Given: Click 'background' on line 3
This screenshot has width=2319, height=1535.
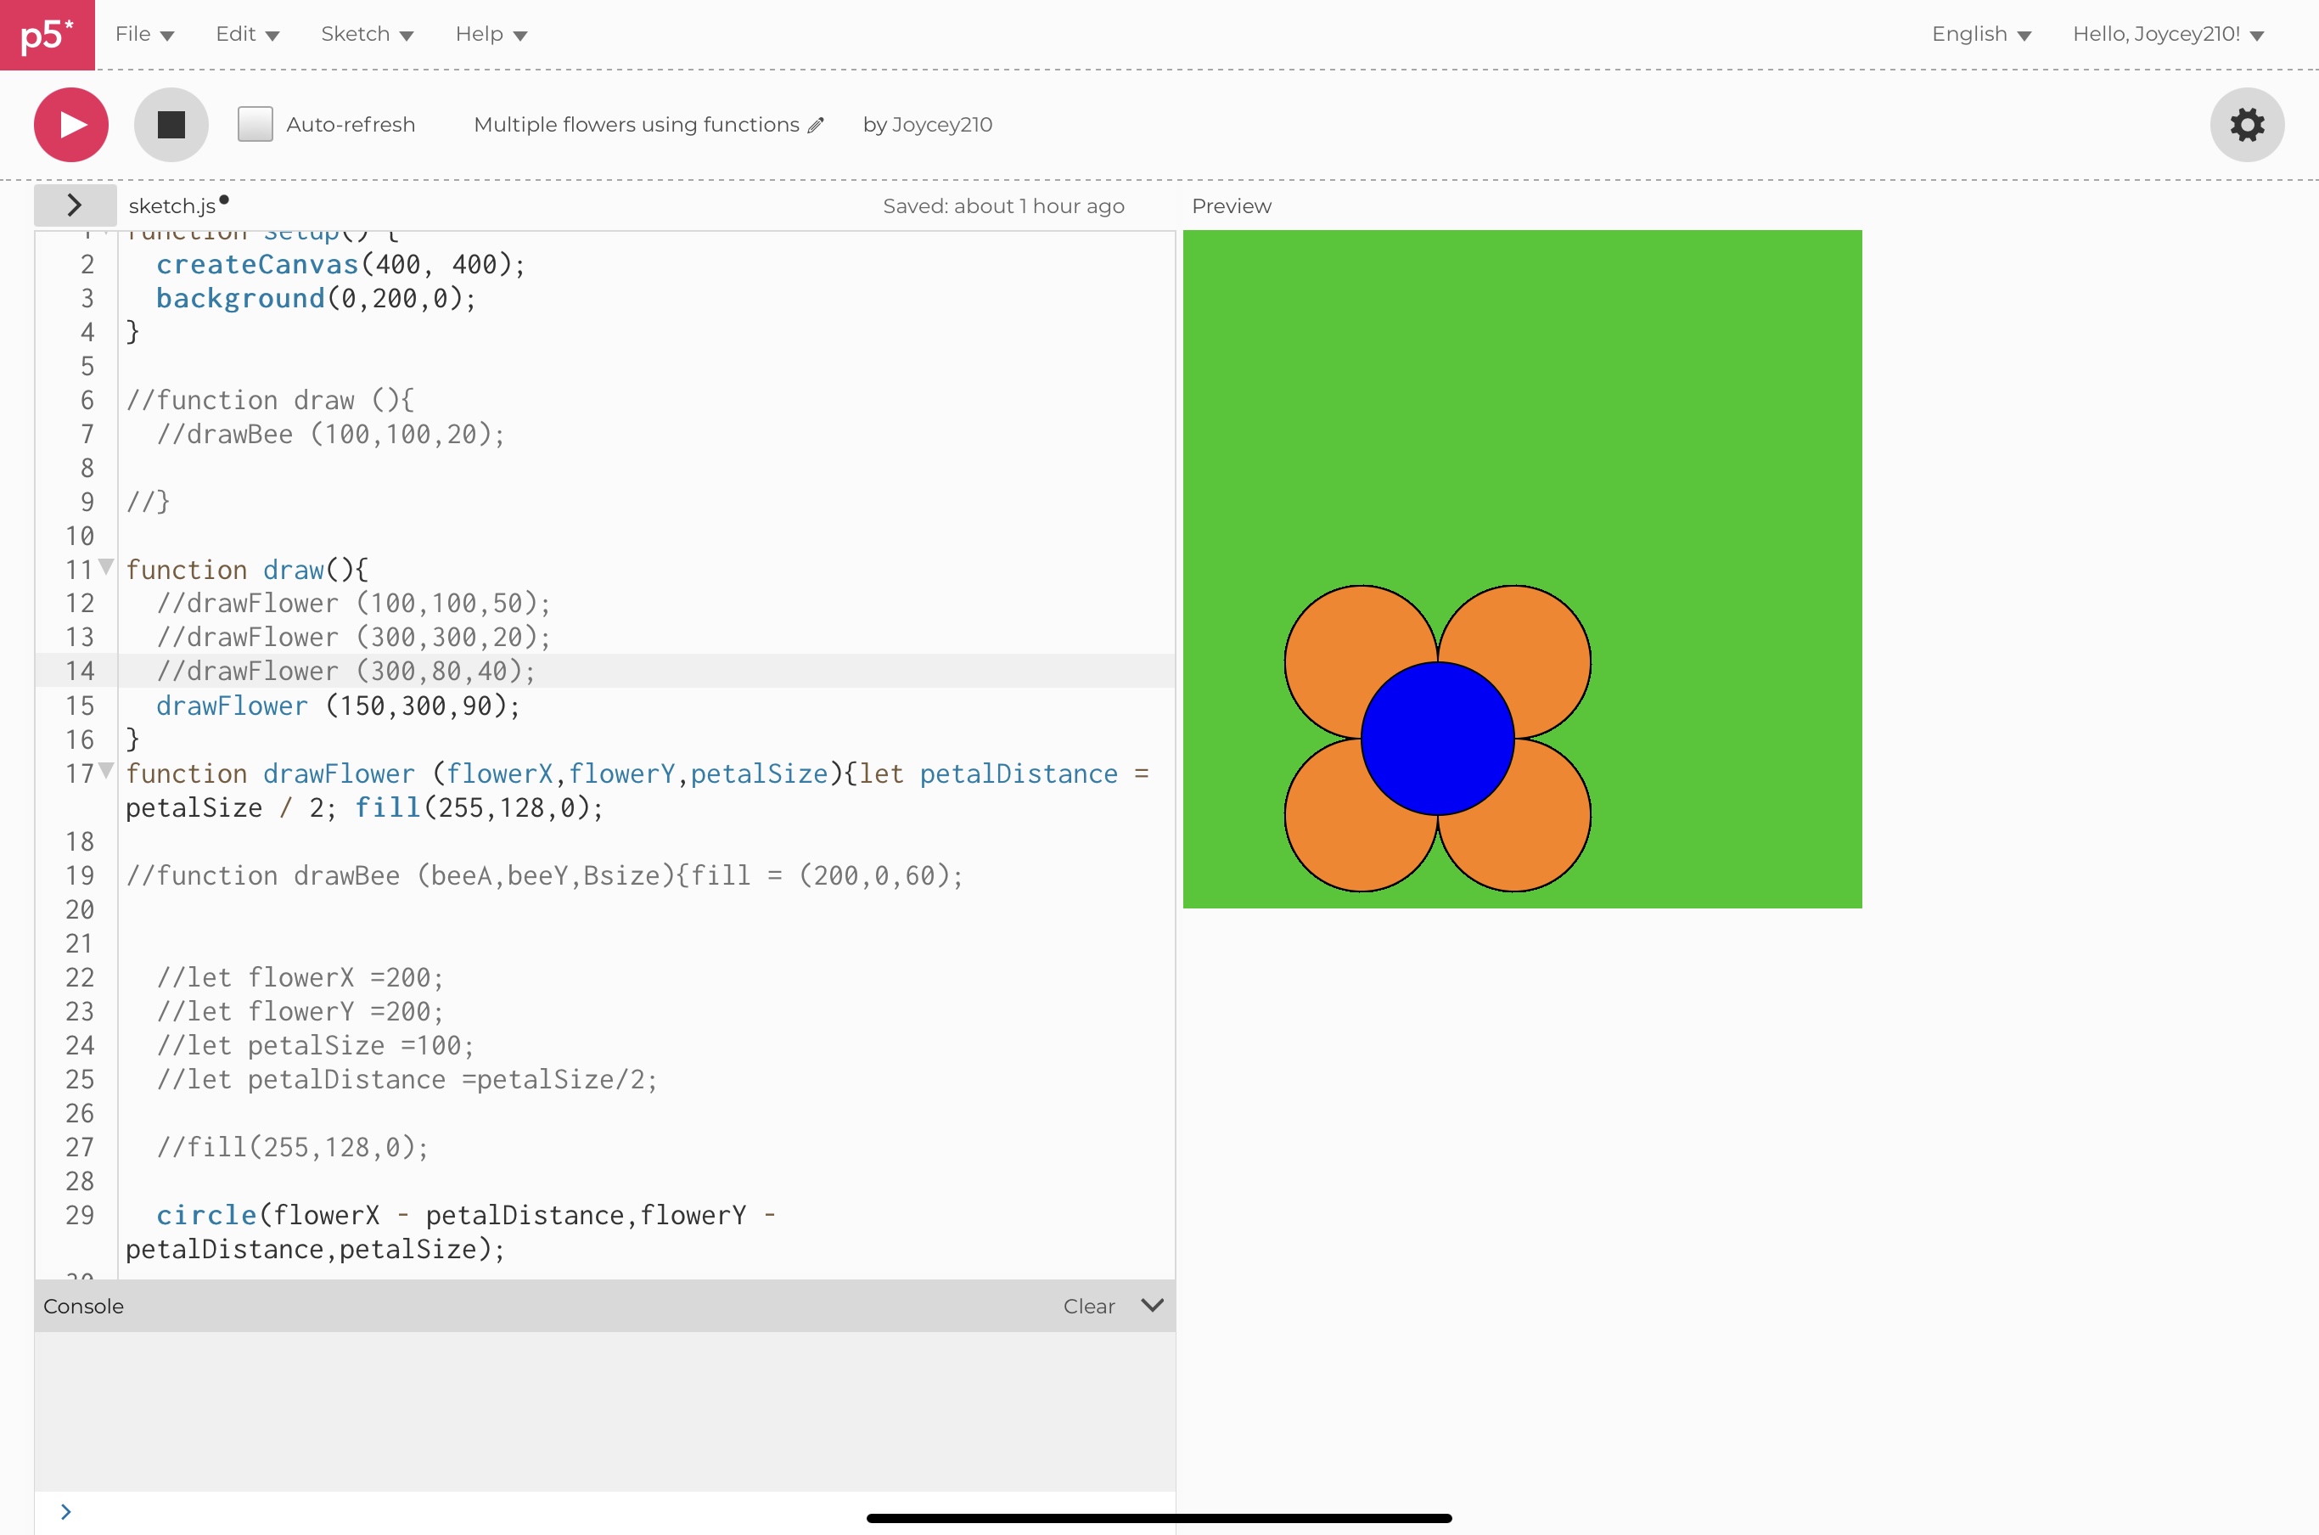Looking at the screenshot, I should tap(239, 299).
